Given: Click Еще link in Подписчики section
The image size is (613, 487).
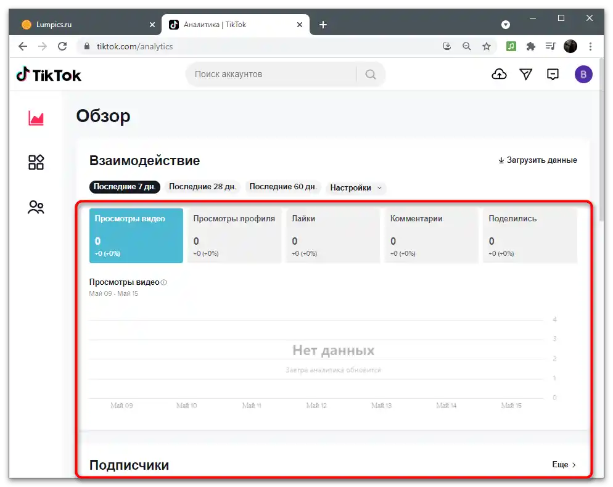Looking at the screenshot, I should (x=564, y=465).
